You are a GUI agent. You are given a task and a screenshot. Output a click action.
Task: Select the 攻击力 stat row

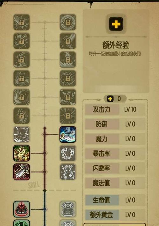point(115,110)
